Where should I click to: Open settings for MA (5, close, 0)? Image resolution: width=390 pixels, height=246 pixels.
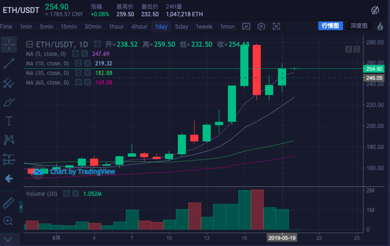coord(76,54)
